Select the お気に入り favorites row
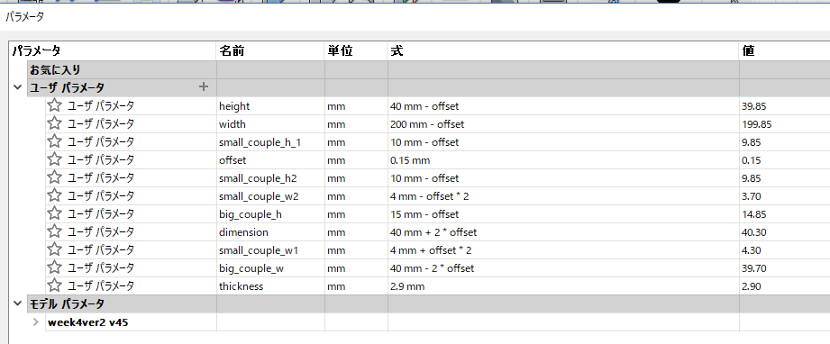This screenshot has height=344, width=830. (122, 70)
